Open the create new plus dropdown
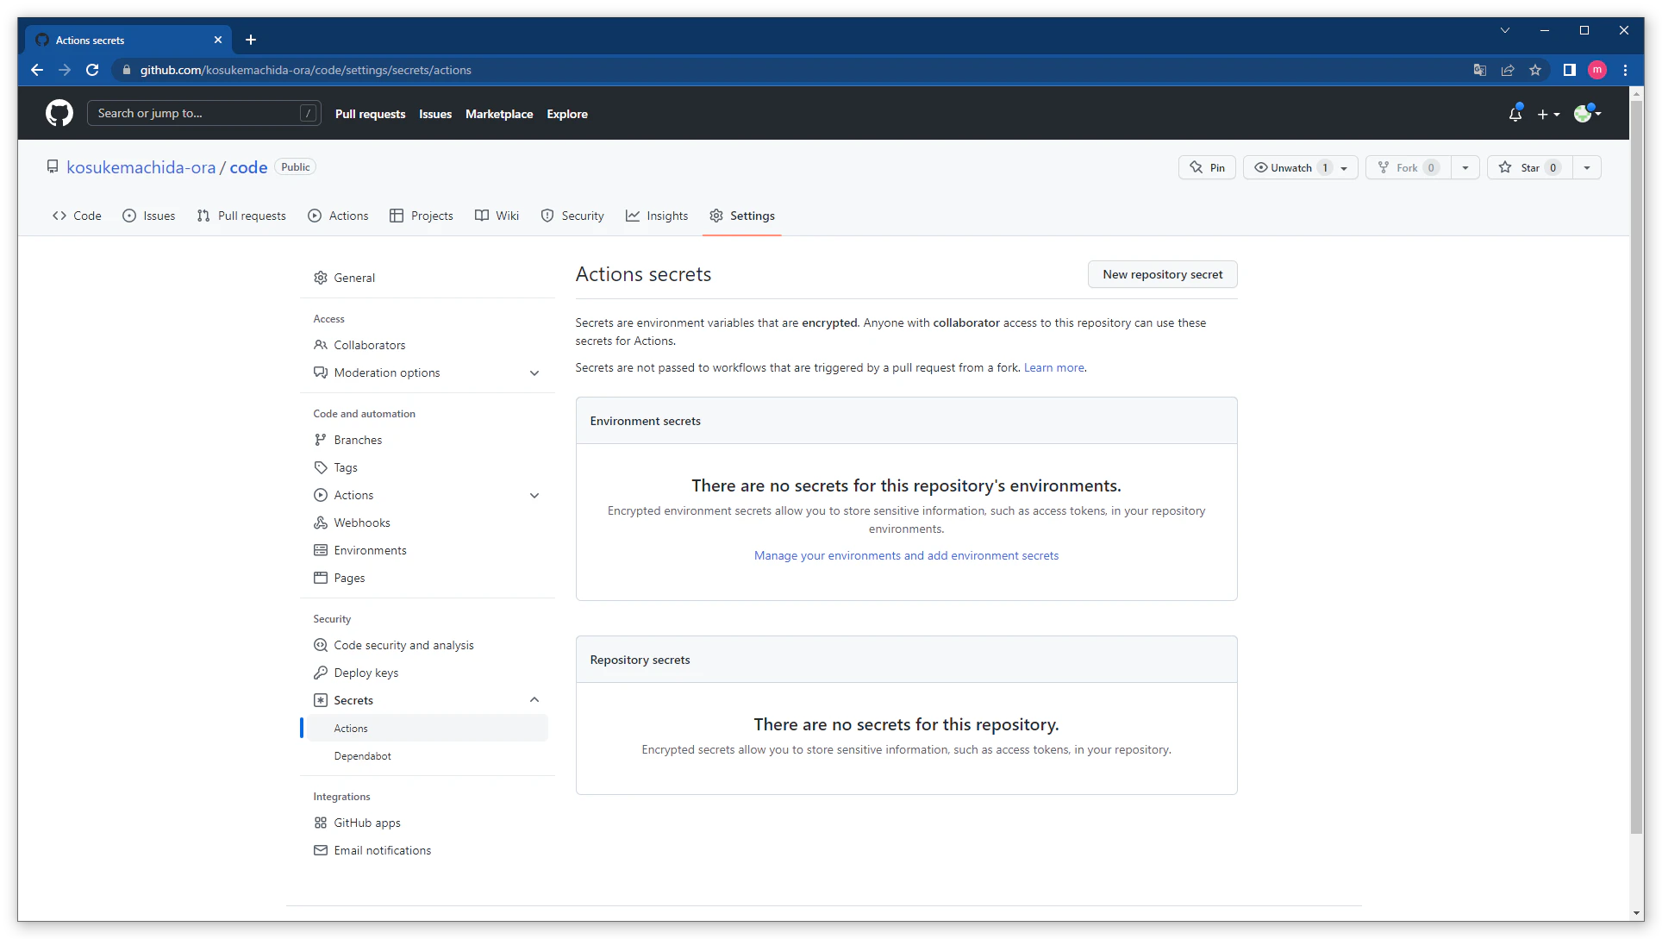The image size is (1662, 939). [1548, 114]
